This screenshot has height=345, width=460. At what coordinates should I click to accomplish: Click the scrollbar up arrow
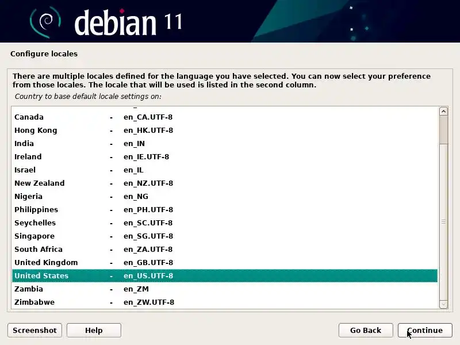pyautogui.click(x=443, y=112)
